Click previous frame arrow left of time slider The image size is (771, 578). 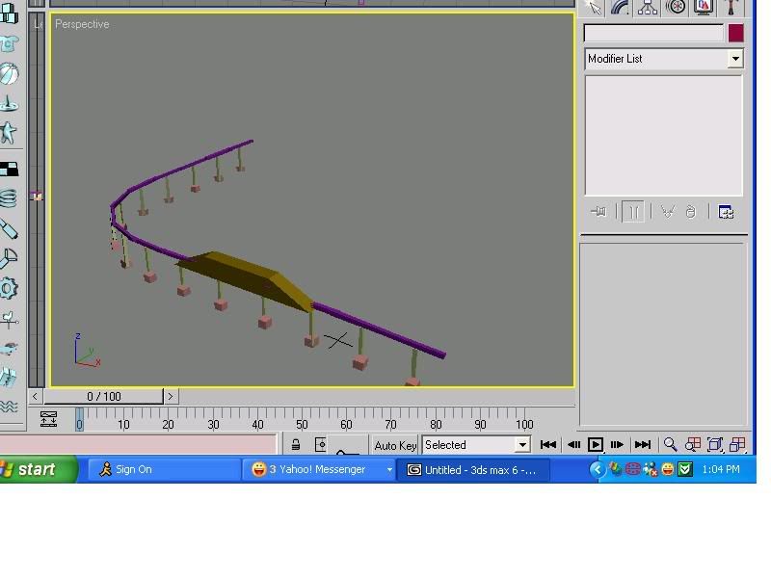point(35,396)
